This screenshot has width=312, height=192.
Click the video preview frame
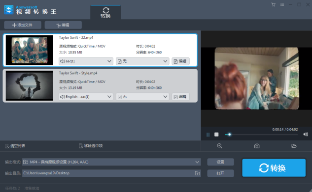pos(257,79)
